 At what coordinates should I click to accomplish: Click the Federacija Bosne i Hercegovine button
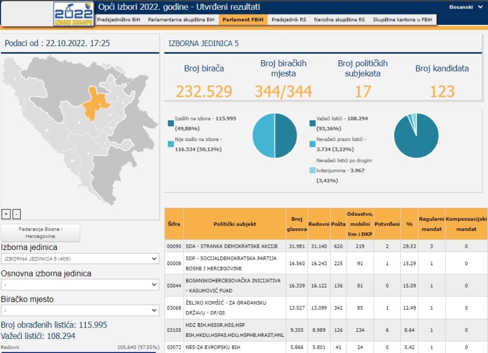pyautogui.click(x=41, y=233)
